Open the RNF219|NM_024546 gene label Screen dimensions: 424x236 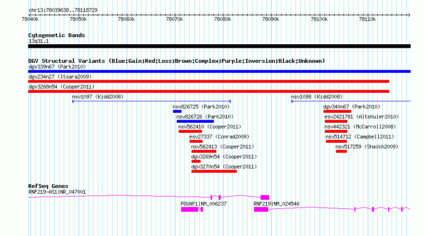pyautogui.click(x=276, y=204)
